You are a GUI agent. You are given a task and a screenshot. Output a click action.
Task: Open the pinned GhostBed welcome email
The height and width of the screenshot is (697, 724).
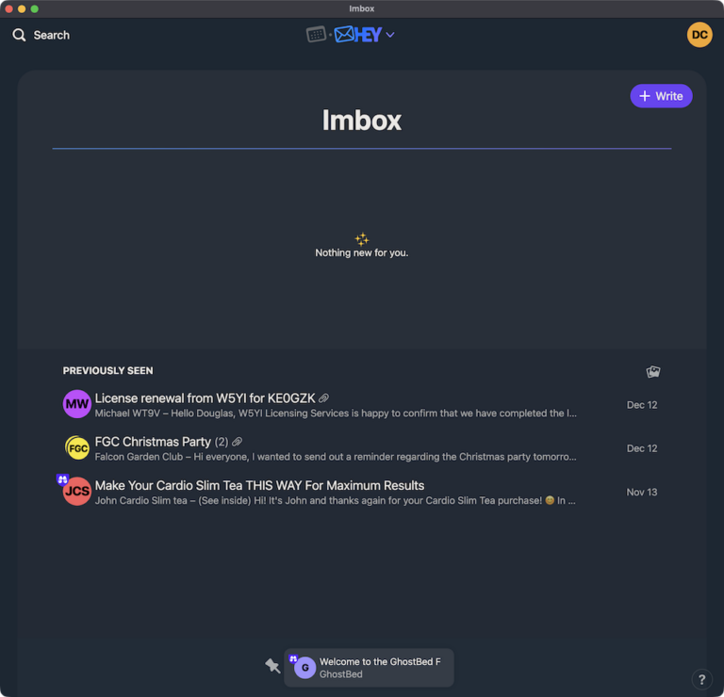click(369, 668)
